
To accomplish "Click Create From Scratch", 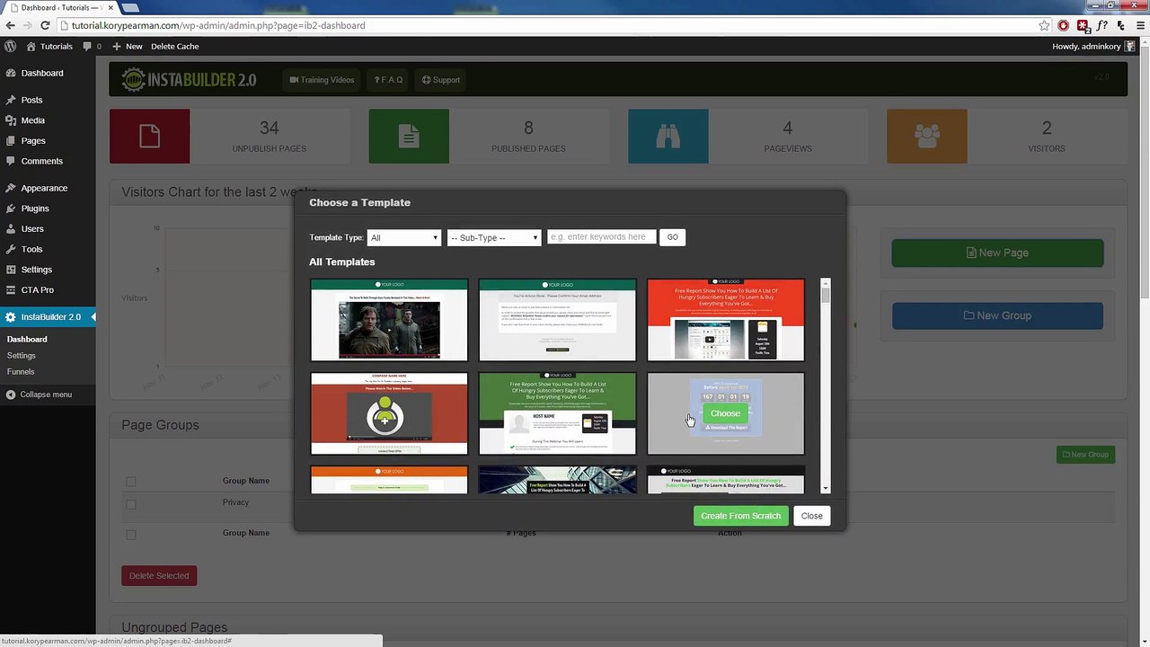I will [740, 516].
